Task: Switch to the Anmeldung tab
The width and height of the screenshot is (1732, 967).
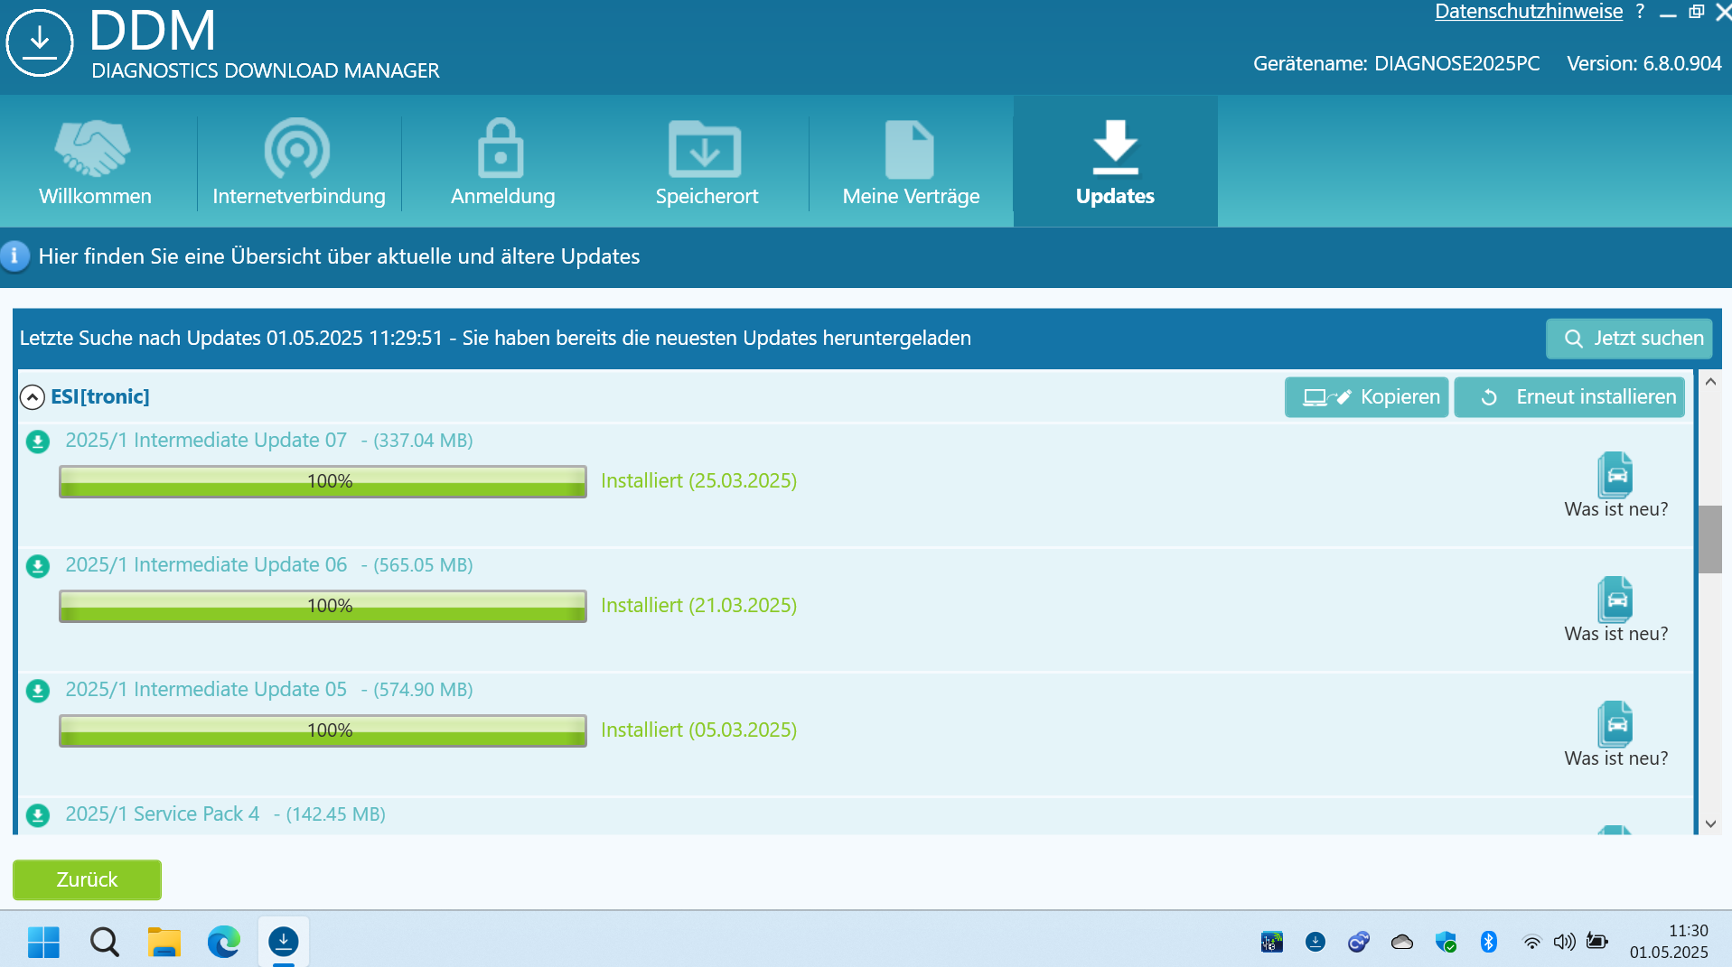Action: coord(502,162)
